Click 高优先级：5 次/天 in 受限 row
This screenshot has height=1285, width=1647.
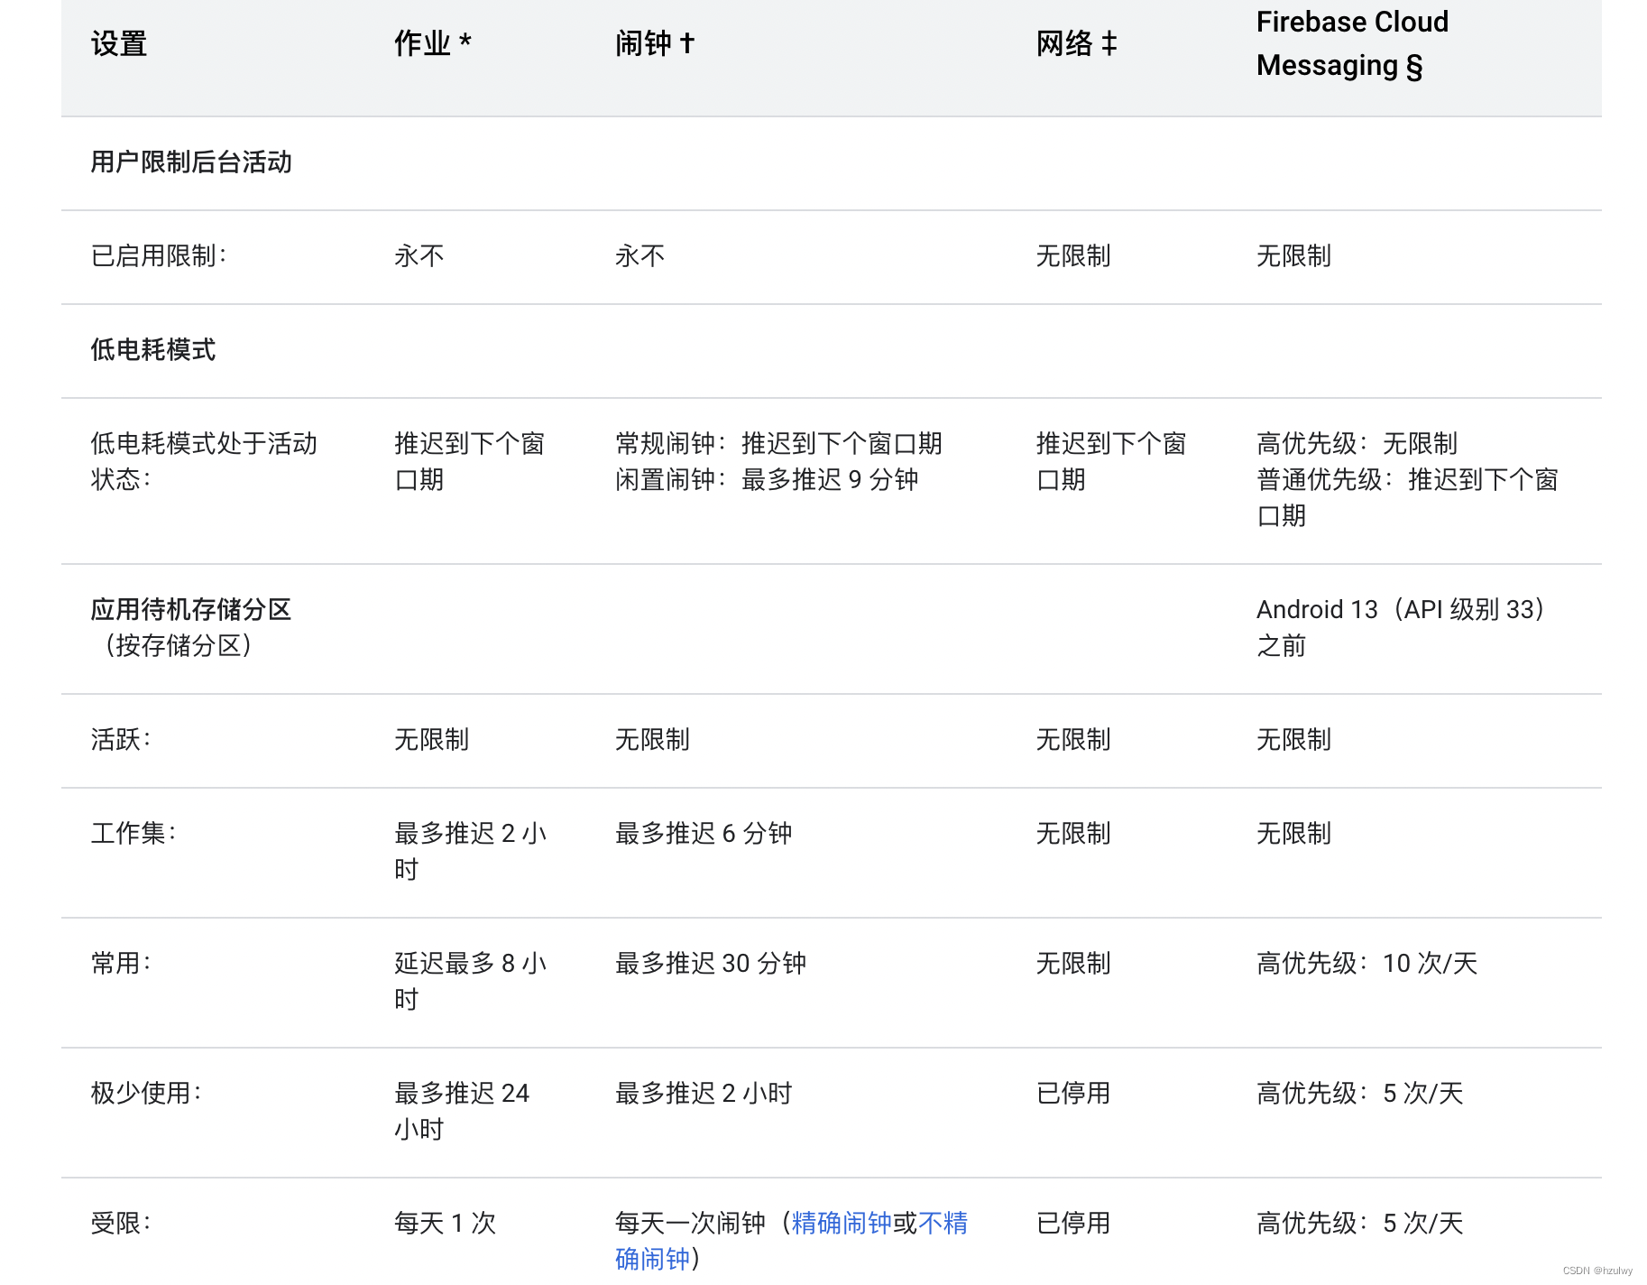pyautogui.click(x=1360, y=1224)
